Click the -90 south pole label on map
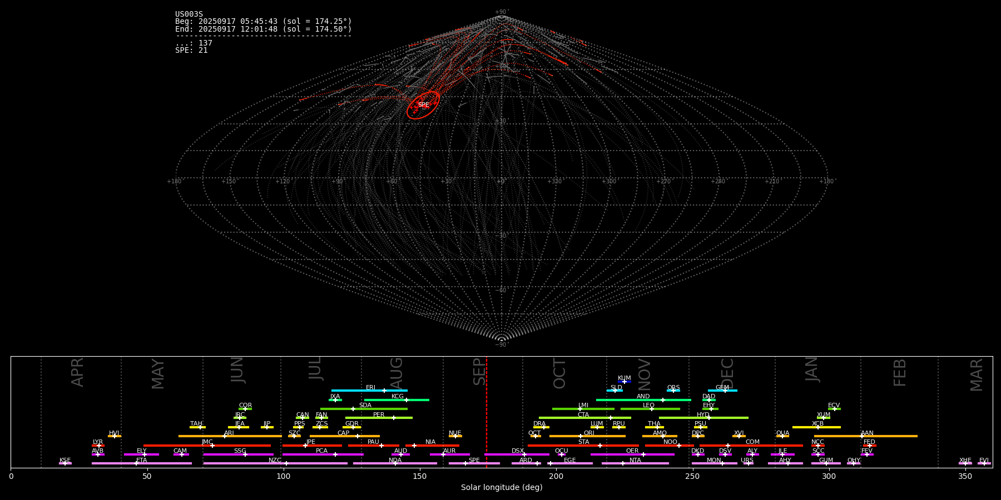Screen dimensions: 1001x500 [x=501, y=345]
